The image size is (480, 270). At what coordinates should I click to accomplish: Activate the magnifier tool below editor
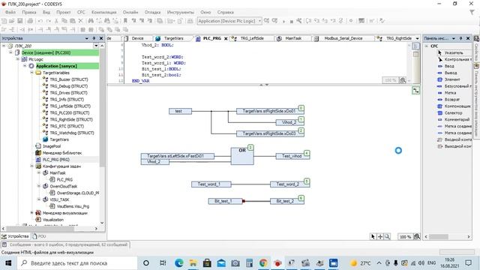pyautogui.click(x=387, y=237)
